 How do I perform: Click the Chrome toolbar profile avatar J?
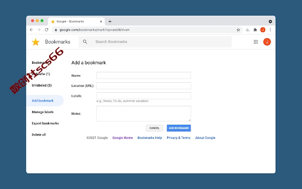[x=263, y=30]
